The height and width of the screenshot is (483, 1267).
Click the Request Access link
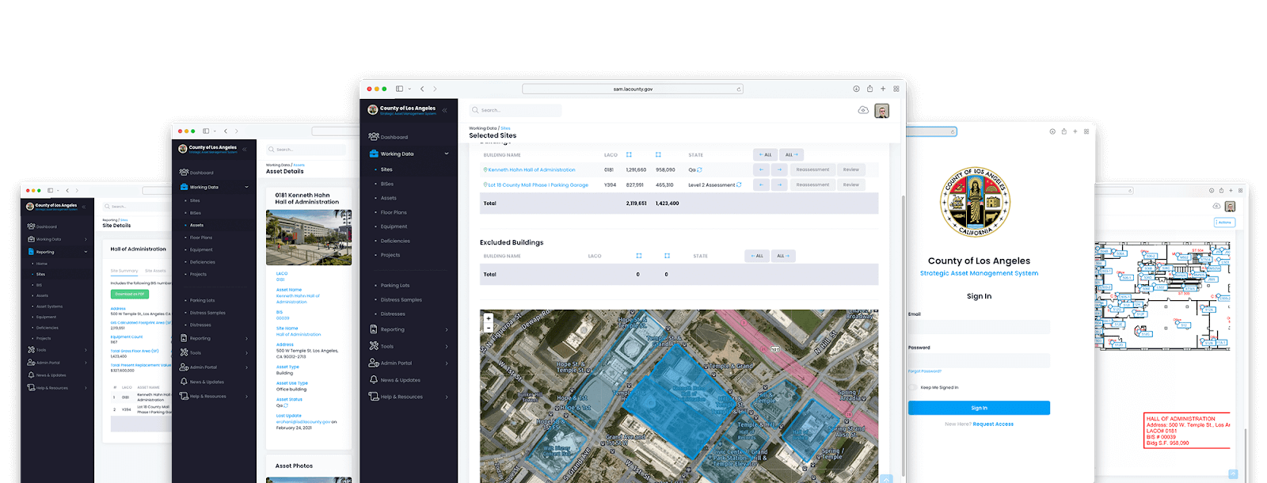click(993, 424)
